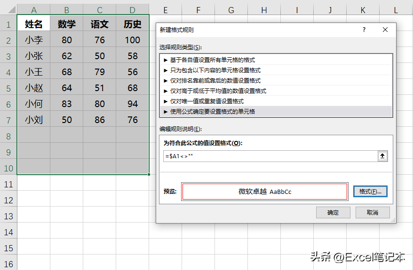
Task: Select column A header
Action: [x=34, y=10]
